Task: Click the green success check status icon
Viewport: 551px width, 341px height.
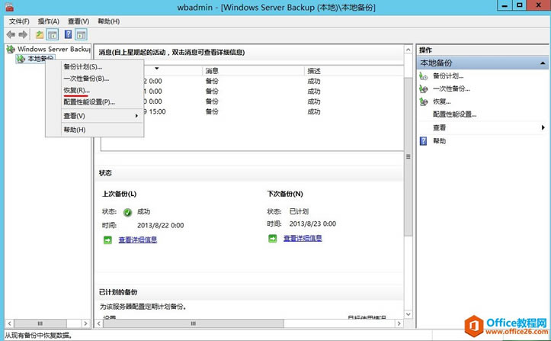Action: pos(127,212)
